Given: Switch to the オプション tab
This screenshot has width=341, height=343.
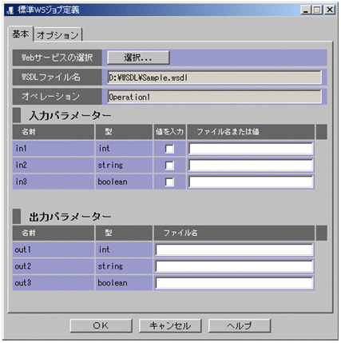Looking at the screenshot, I should coord(57,35).
